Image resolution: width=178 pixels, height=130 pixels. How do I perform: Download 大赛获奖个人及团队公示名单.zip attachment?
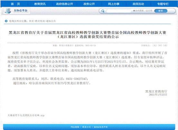pyautogui.click(x=26, y=116)
